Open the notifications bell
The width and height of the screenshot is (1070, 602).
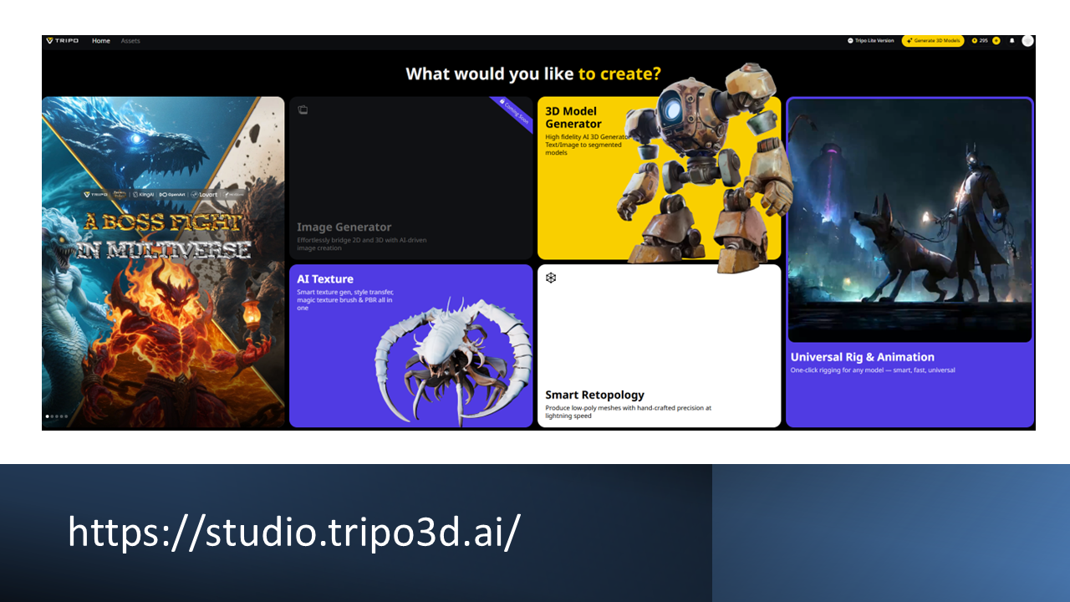(1012, 41)
